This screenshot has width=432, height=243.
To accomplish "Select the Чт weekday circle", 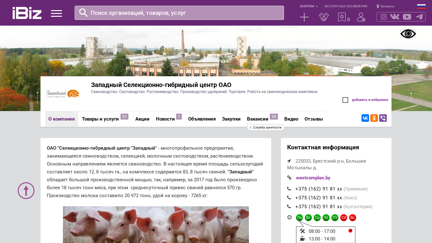I will pyautogui.click(x=326, y=218).
